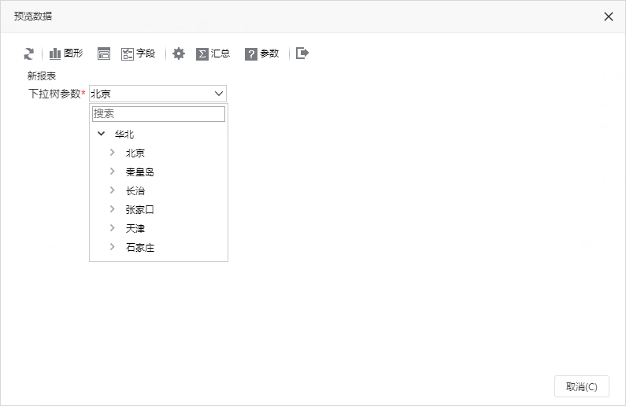Screen dimensions: 626x406
Task: Close the 预览数据 dialog
Action: (x=609, y=17)
